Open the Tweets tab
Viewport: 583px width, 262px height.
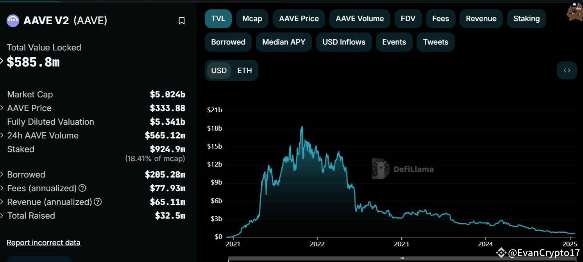pos(435,42)
